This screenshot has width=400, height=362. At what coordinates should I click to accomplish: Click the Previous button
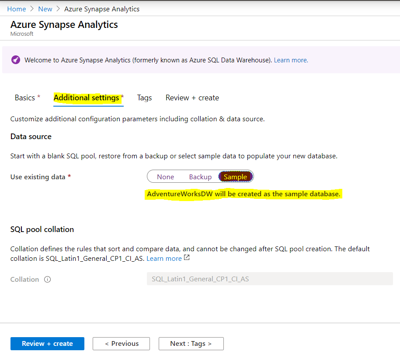click(121, 344)
